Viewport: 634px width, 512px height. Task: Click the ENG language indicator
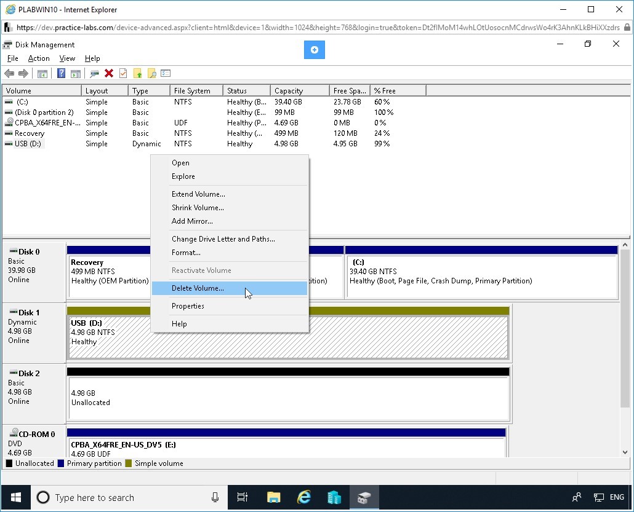(x=617, y=497)
